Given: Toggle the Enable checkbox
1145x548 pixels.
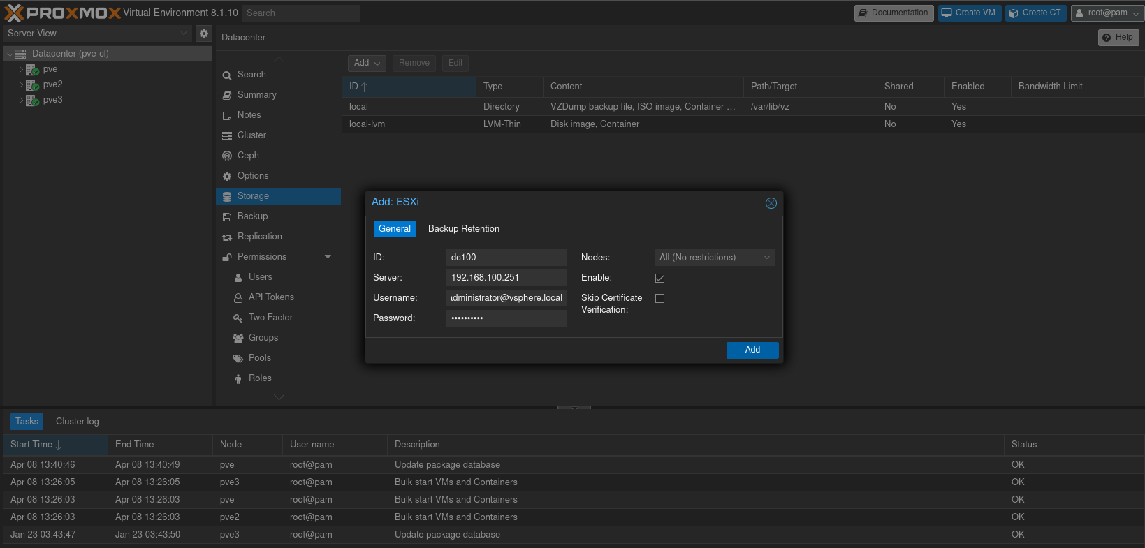Looking at the screenshot, I should pyautogui.click(x=659, y=278).
